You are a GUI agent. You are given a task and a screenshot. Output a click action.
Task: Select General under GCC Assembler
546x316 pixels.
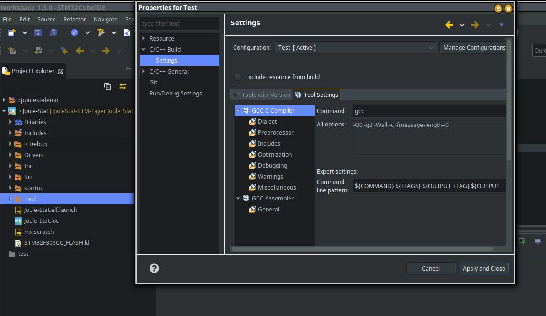[268, 209]
